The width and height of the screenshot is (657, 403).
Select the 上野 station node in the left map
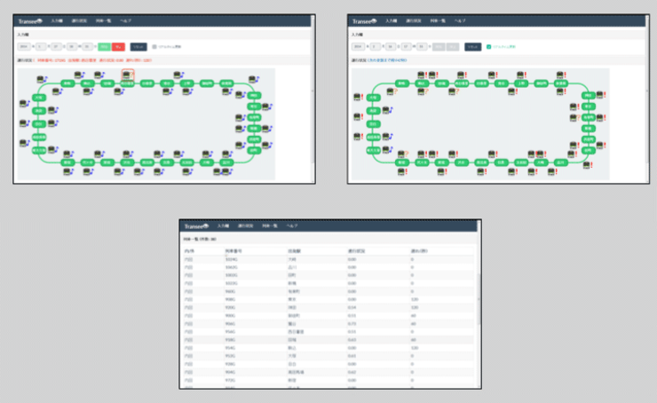point(186,83)
